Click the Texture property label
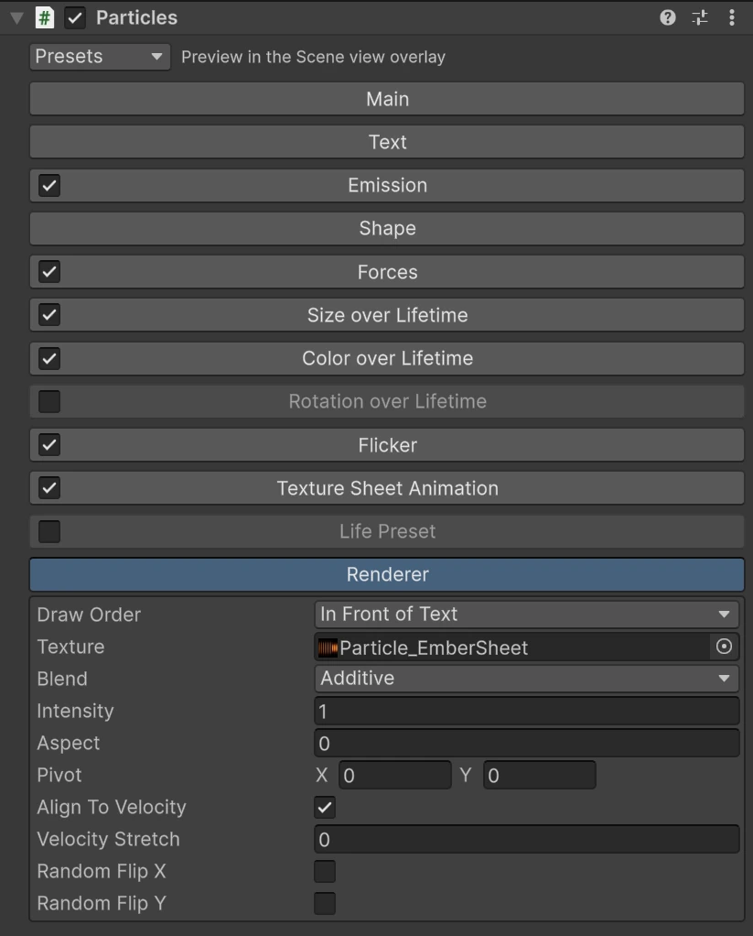This screenshot has width=753, height=936. (70, 647)
